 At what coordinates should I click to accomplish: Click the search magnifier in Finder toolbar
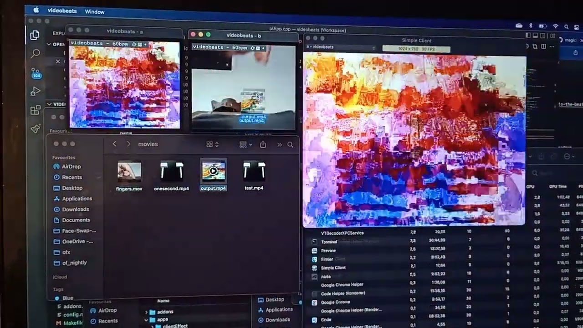(290, 145)
